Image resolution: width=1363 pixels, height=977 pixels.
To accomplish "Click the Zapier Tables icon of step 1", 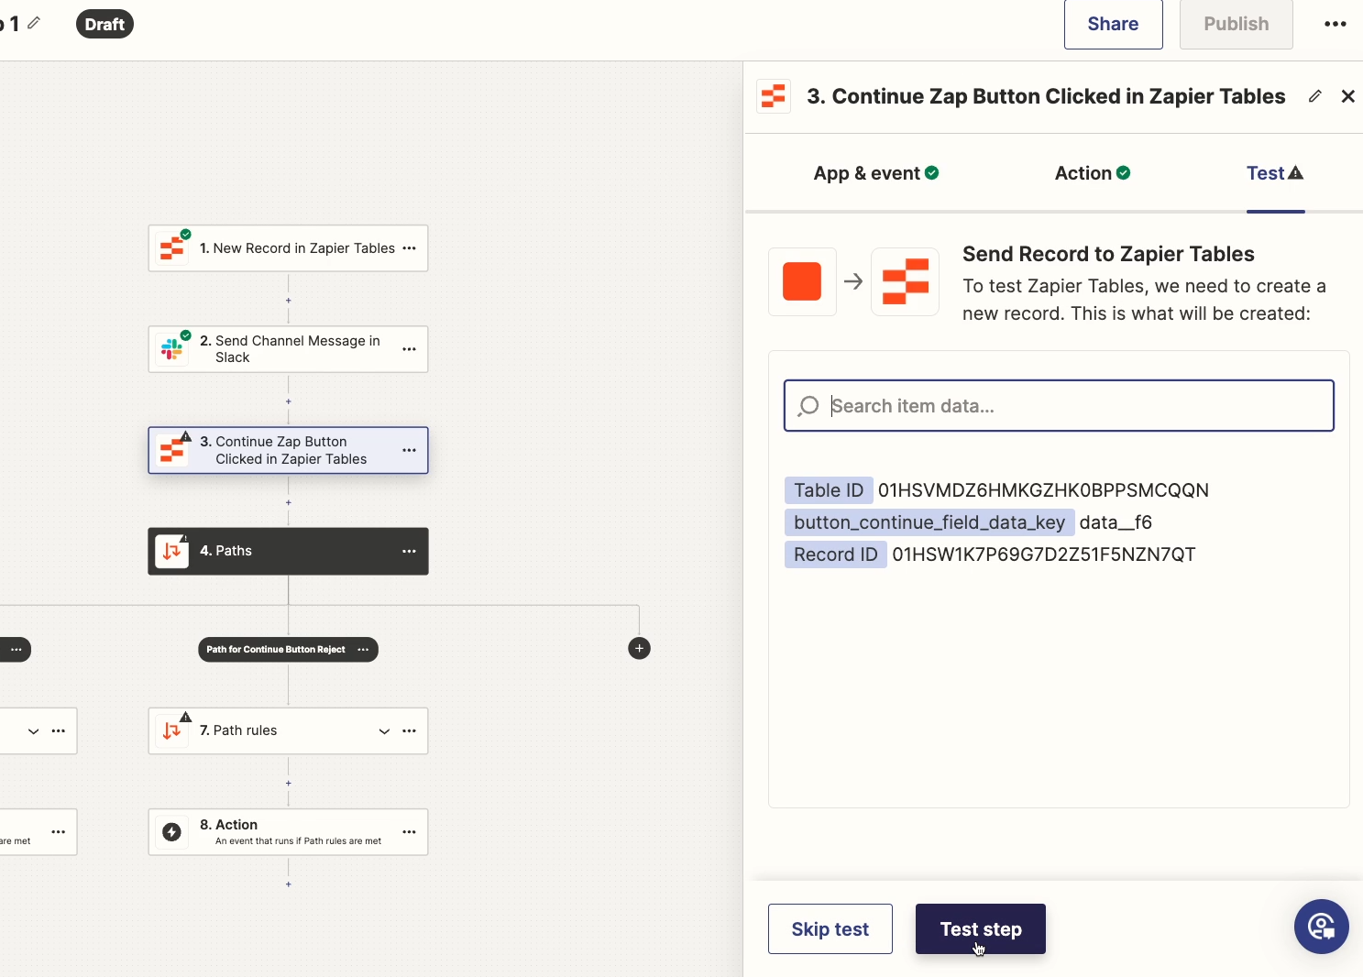I will click(172, 248).
